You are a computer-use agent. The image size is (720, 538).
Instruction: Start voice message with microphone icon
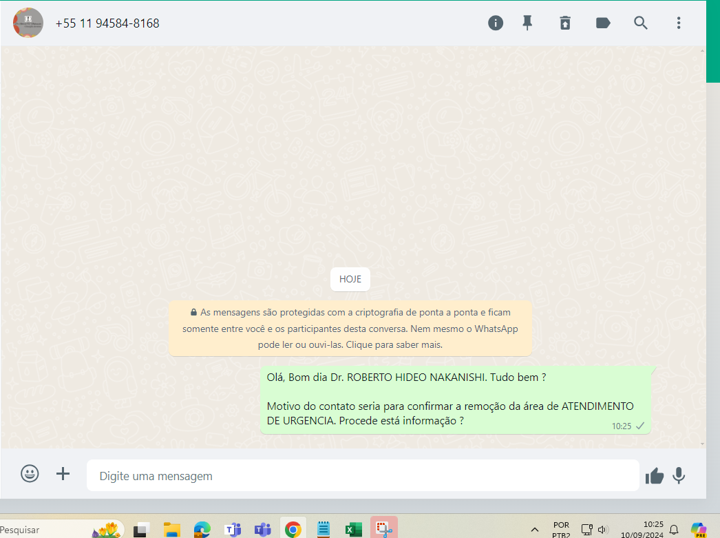coord(679,475)
